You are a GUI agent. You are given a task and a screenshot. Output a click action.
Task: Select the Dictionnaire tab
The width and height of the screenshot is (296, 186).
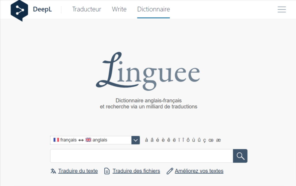[153, 9]
